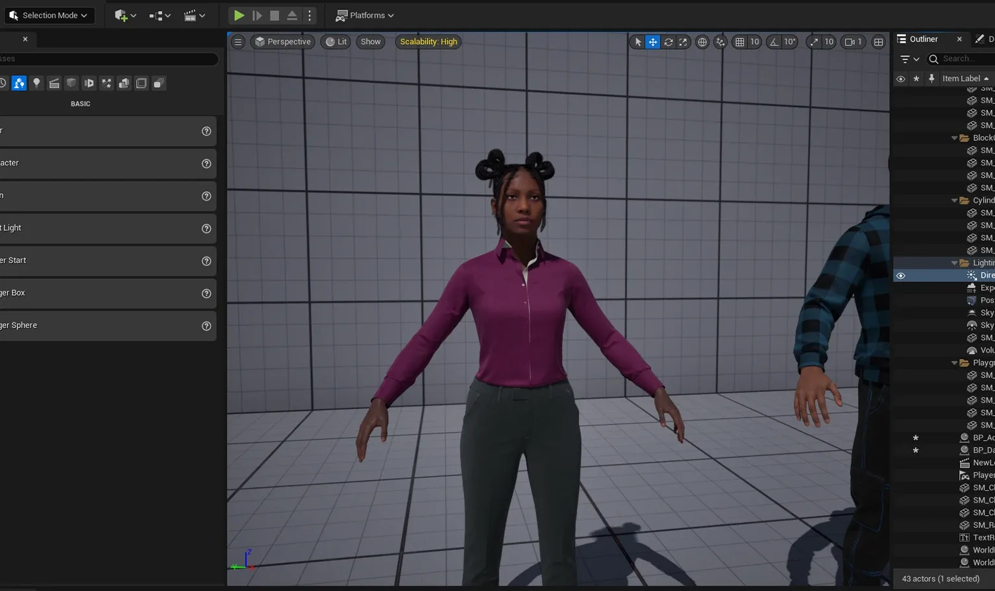The height and width of the screenshot is (591, 995).
Task: Stop the play session
Action: point(275,15)
